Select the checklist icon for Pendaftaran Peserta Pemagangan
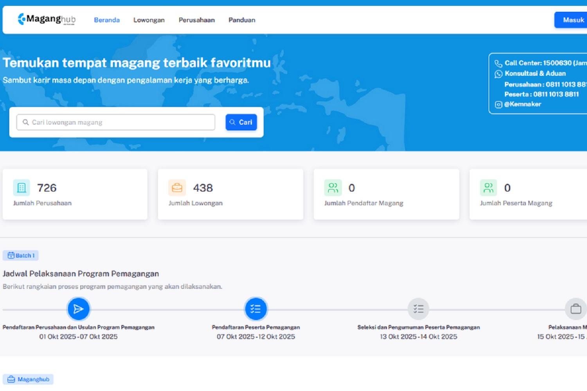The image size is (587, 391). pyautogui.click(x=256, y=309)
